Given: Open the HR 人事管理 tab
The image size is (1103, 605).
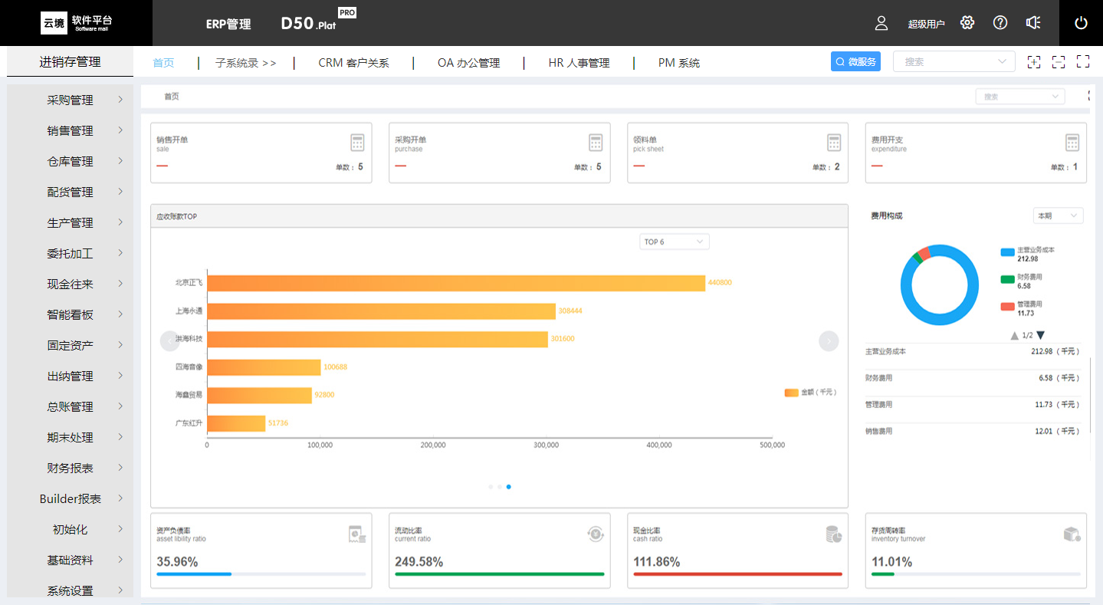Looking at the screenshot, I should [579, 63].
